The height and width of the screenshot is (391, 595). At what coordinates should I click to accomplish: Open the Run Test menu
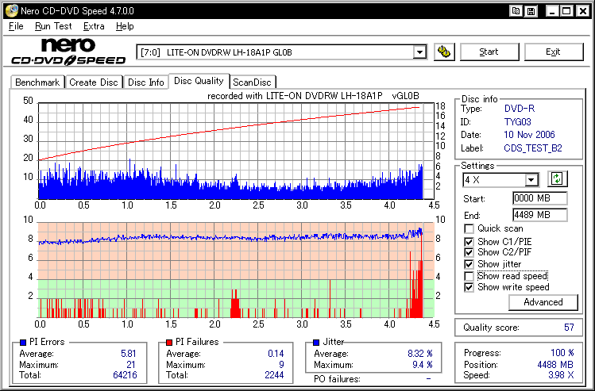coord(53,26)
